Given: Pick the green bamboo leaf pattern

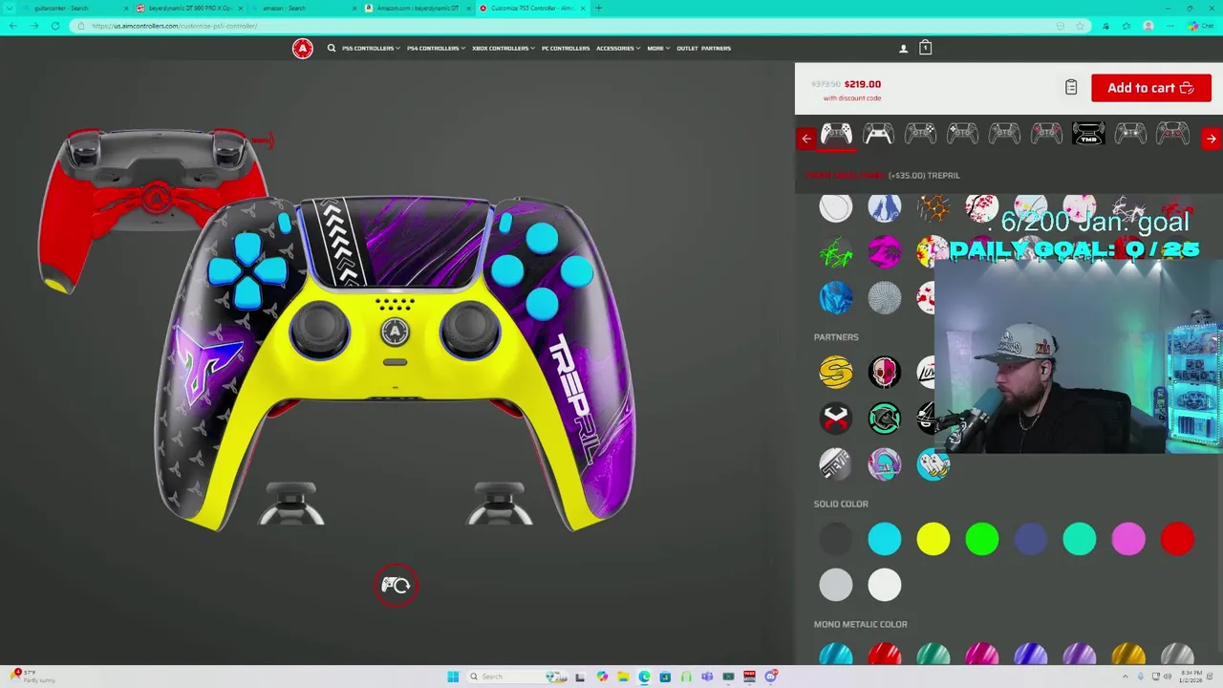Looking at the screenshot, I should coord(835,252).
